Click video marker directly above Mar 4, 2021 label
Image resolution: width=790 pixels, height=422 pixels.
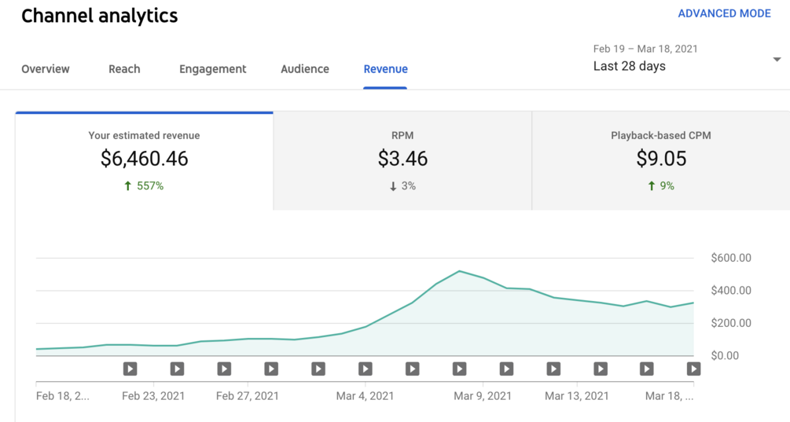(366, 368)
